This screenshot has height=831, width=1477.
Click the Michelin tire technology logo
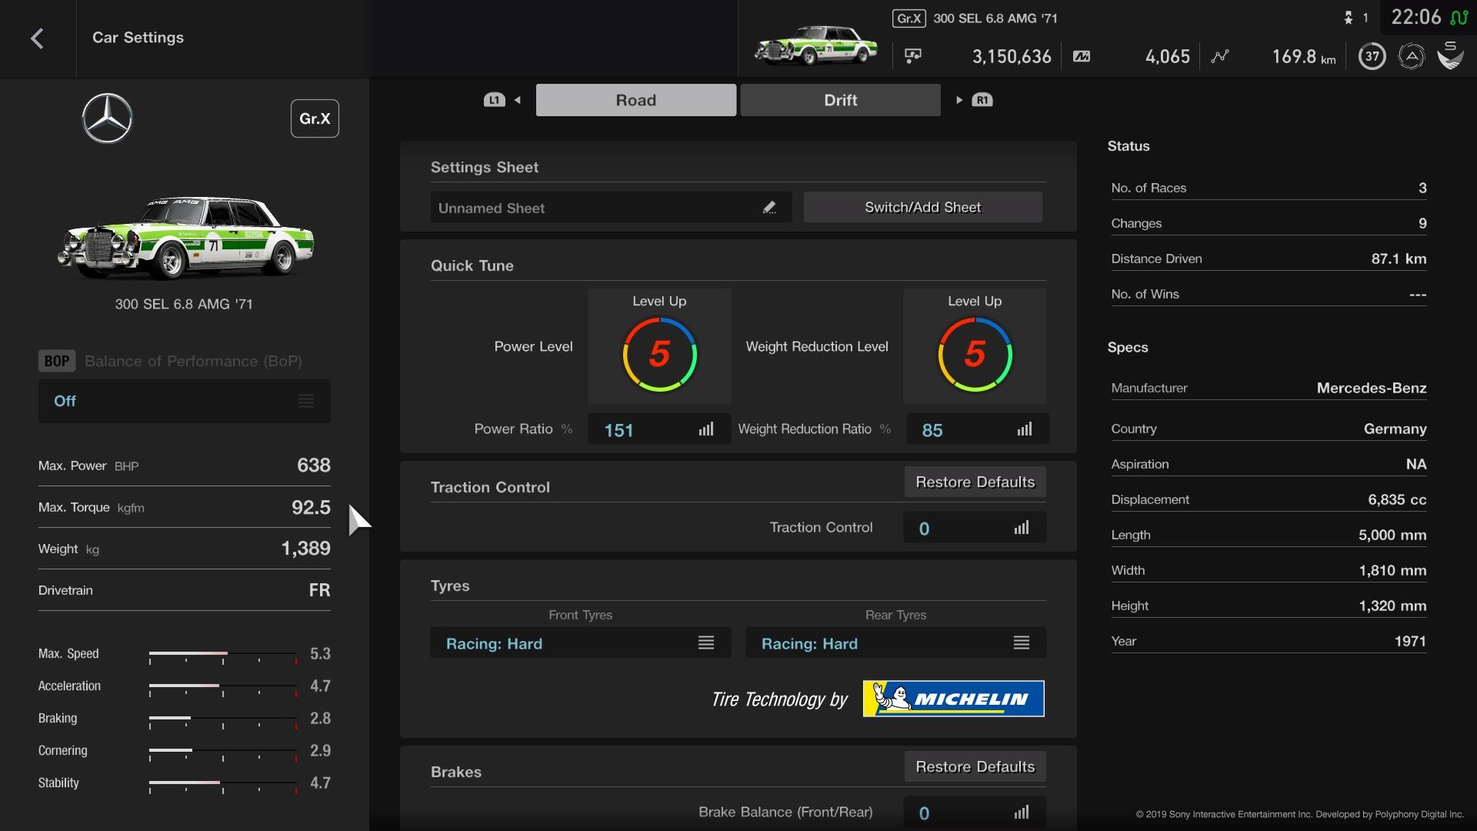pyautogui.click(x=954, y=699)
